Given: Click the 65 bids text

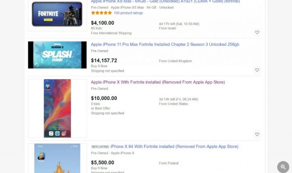Looking at the screenshot, I should click(96, 28).
